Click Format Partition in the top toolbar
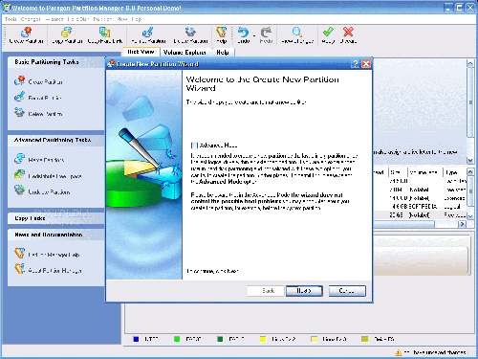Image resolution: width=478 pixels, height=359 pixels. pos(148,35)
